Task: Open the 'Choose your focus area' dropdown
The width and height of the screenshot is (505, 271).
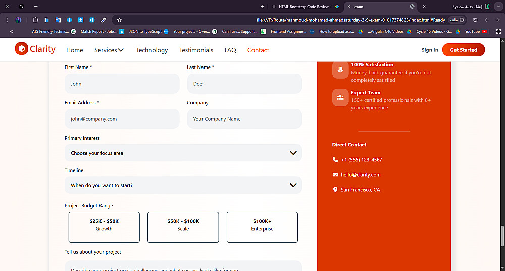Action: pos(183,153)
